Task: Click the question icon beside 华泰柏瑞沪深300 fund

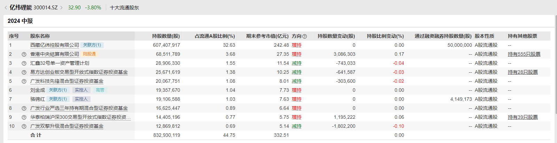Action: click(24, 117)
